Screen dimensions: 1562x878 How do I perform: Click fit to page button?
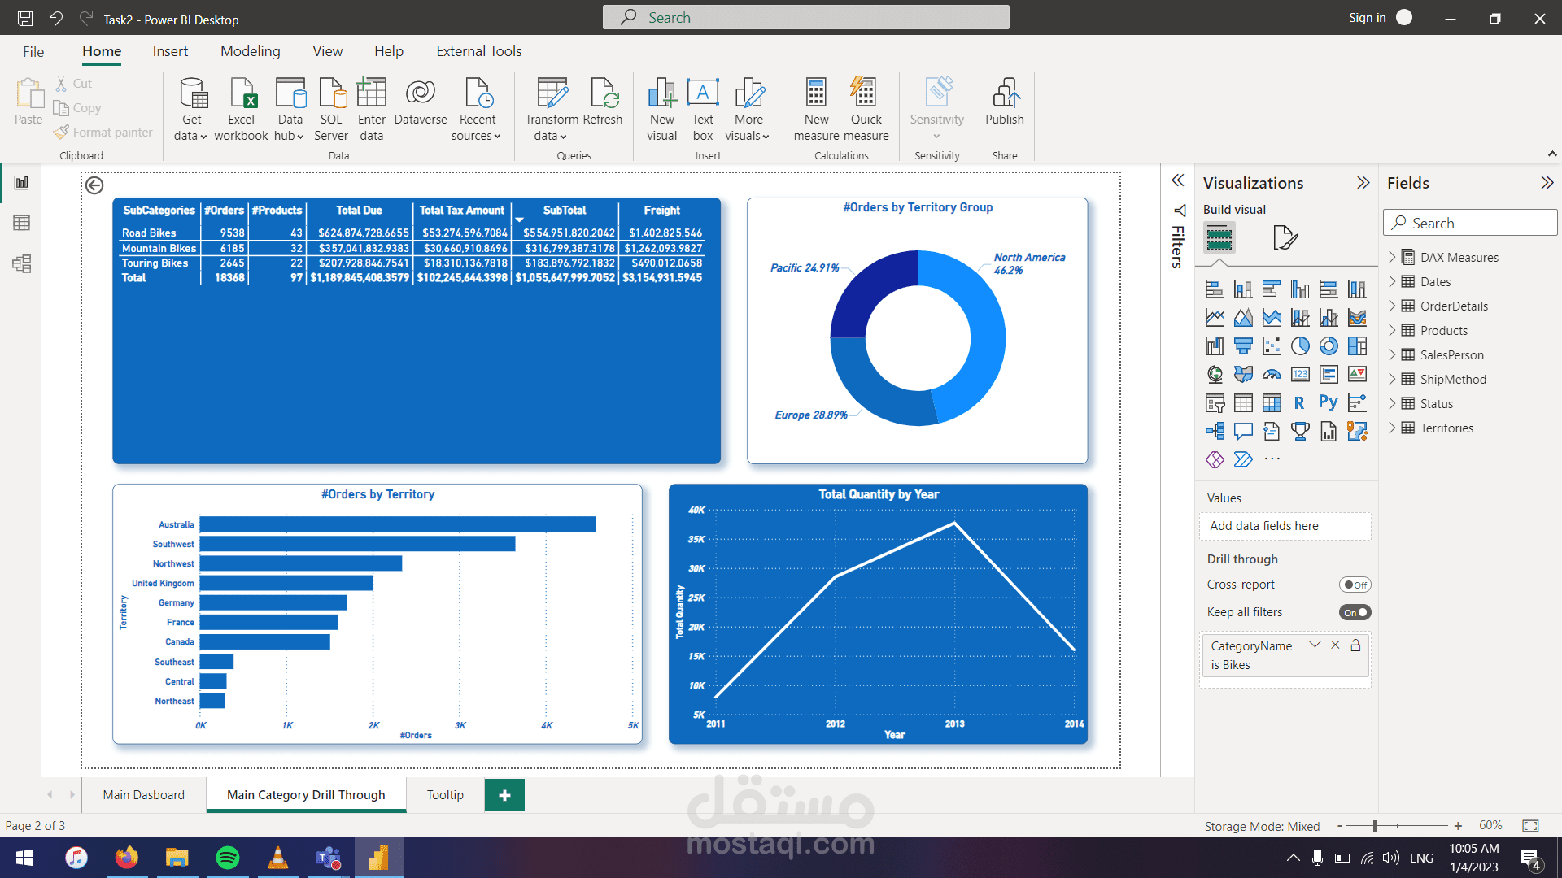(x=1530, y=826)
